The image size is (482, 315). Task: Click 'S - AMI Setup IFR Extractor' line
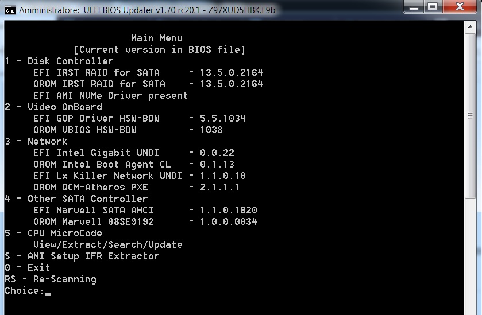(82, 256)
